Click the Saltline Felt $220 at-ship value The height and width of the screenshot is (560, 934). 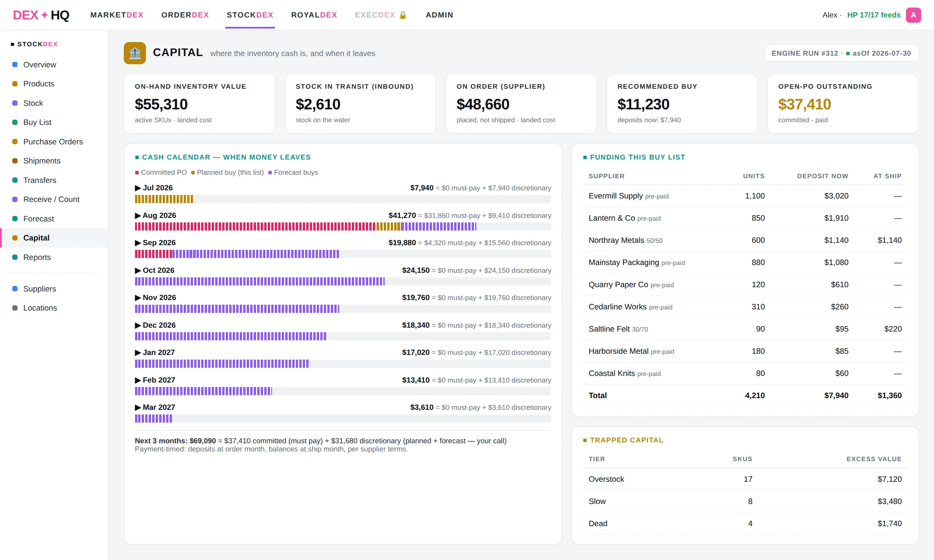[893, 329]
